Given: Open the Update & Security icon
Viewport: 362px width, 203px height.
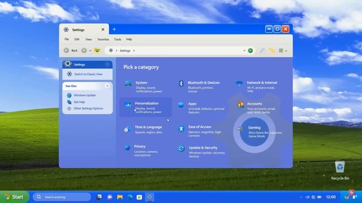Looking at the screenshot, I should coord(181,149).
